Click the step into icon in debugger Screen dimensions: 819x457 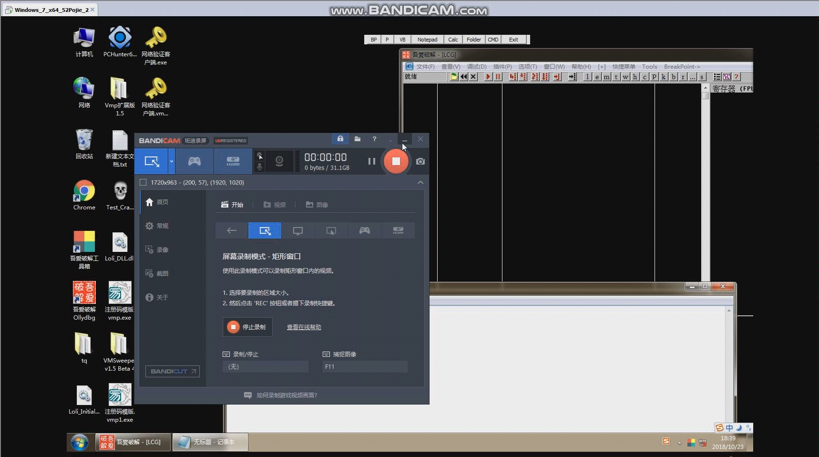(x=513, y=77)
